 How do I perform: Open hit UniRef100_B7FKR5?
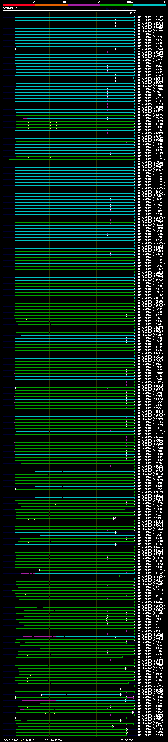(x=151, y=17)
